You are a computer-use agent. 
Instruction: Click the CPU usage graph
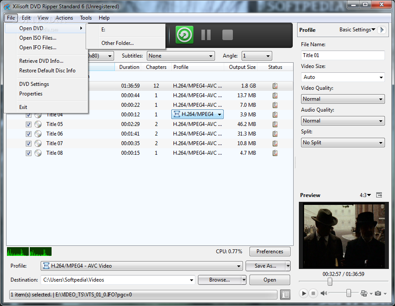tap(29, 252)
